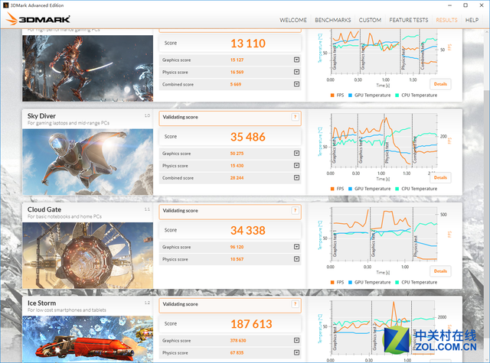Click the Cloud Gate title
490x363 pixels.
[x=44, y=209]
